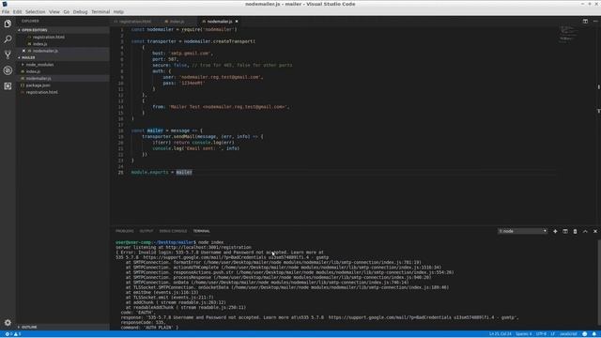Open the Selection menu
The width and height of the screenshot is (601, 338).
[36, 12]
